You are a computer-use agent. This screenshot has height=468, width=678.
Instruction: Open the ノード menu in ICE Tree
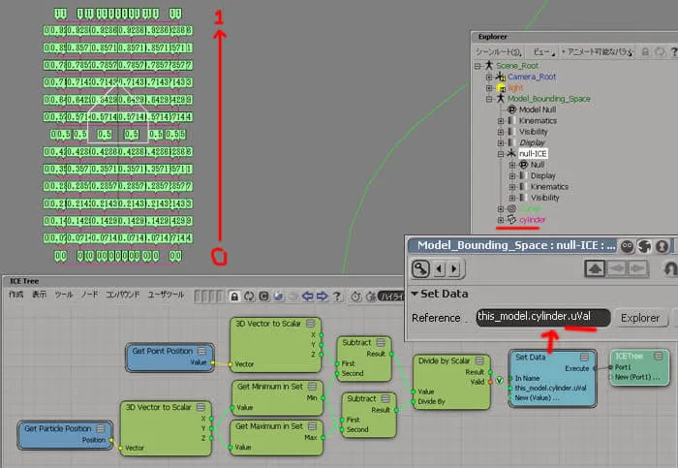coord(89,295)
